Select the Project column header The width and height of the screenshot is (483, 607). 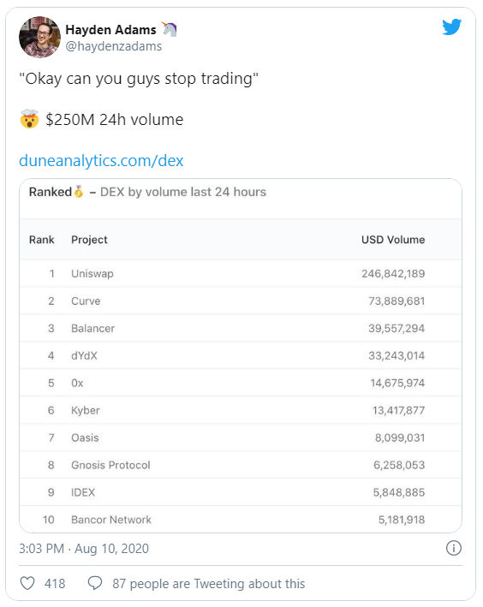89,240
